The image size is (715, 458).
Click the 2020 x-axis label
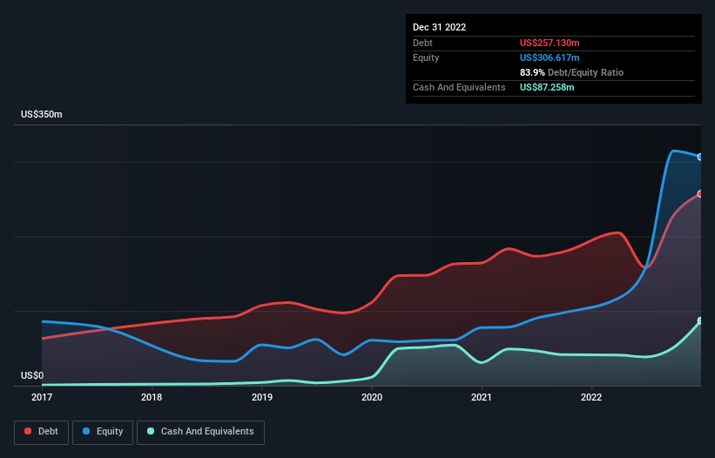click(x=372, y=397)
